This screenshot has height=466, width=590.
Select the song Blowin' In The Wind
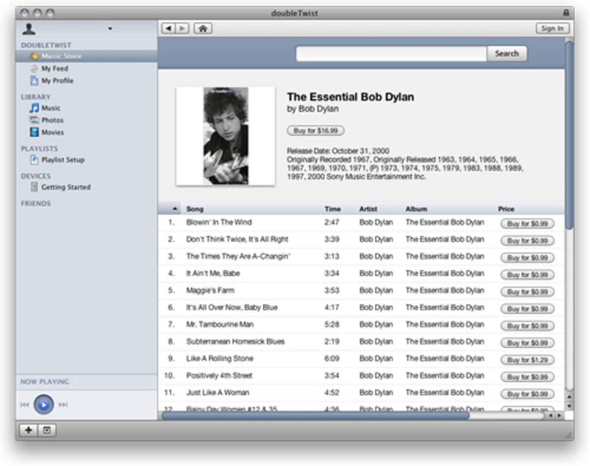coord(219,222)
